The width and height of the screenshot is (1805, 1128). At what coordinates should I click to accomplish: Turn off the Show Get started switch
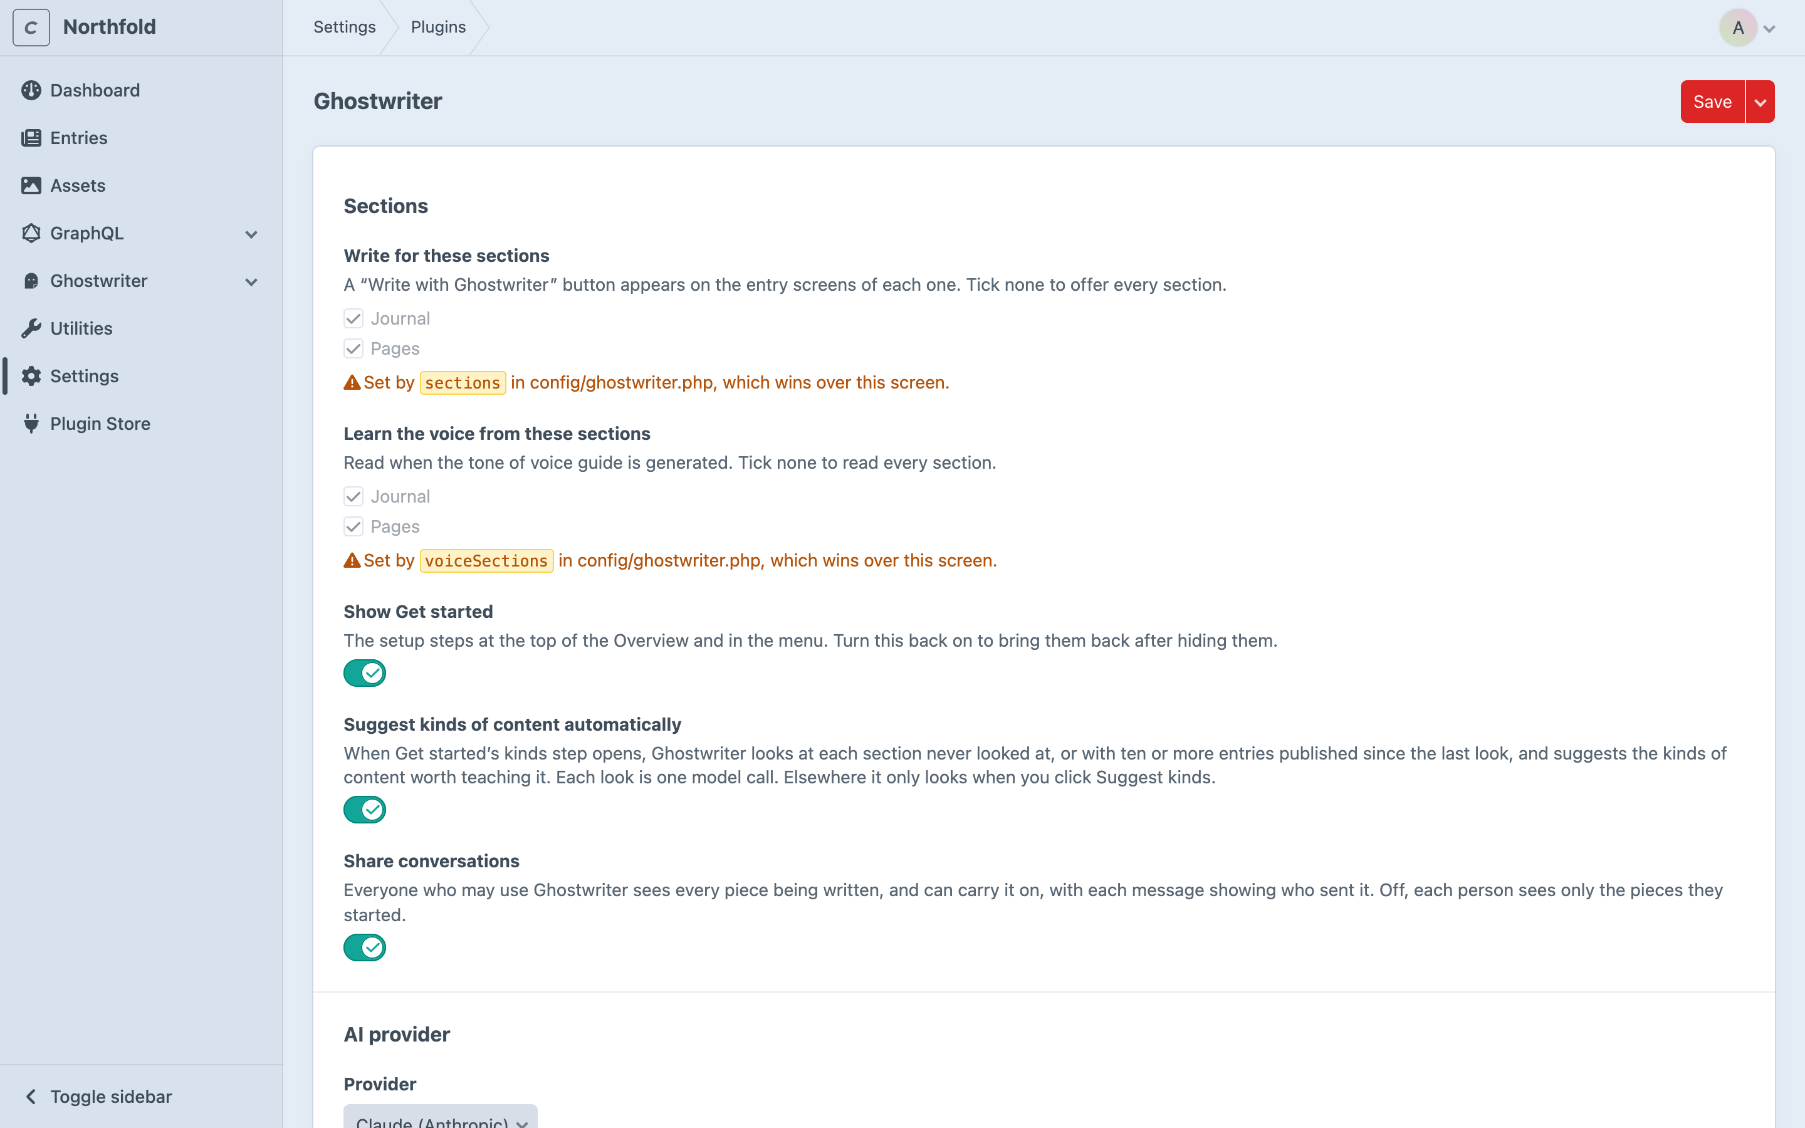[365, 673]
